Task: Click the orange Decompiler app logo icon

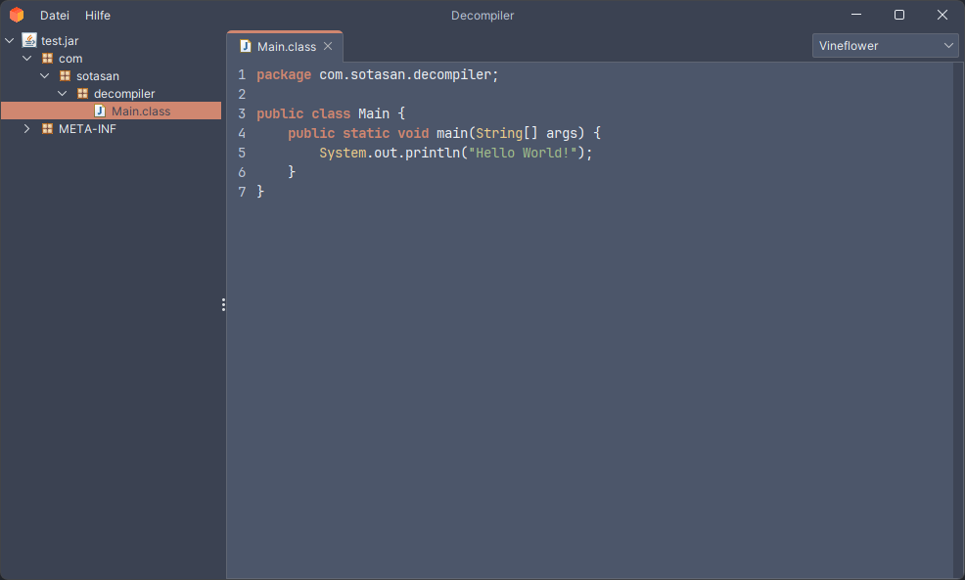Action: [x=17, y=15]
